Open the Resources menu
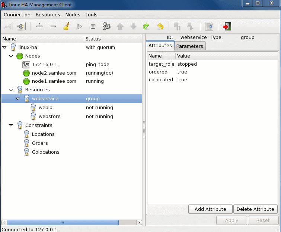The width and height of the screenshot is (281, 232). coord(48,14)
